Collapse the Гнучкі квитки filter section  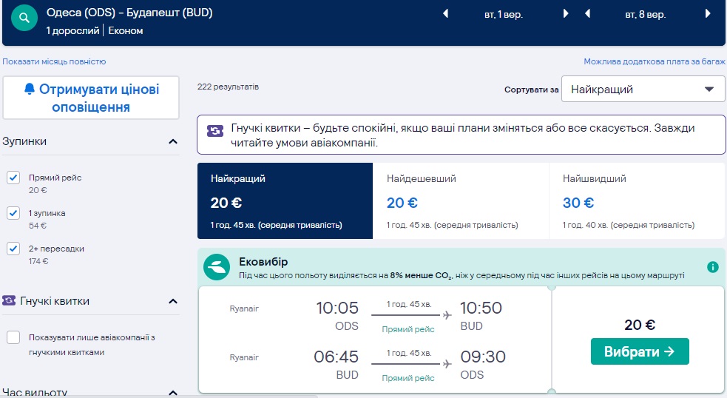click(173, 301)
